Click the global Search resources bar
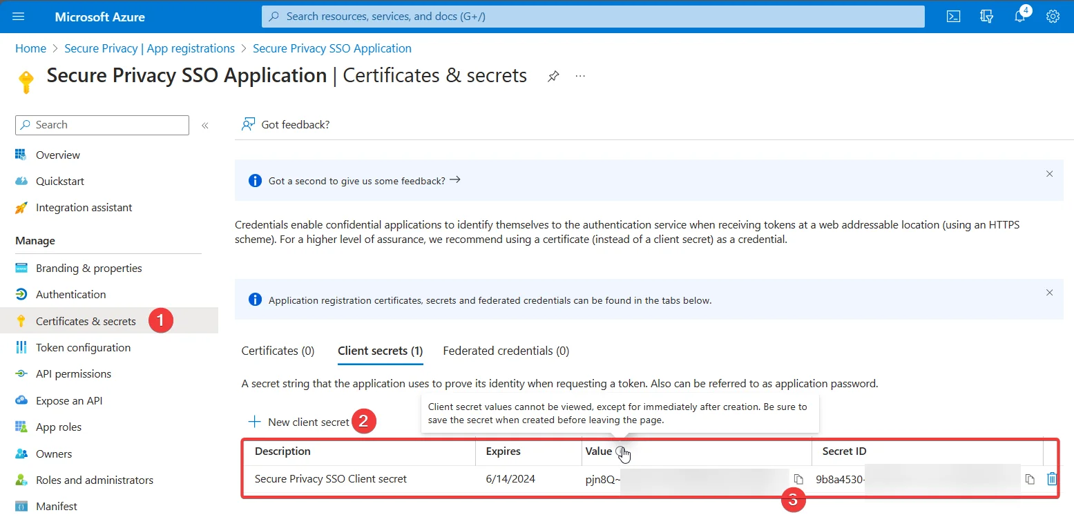 pos(593,16)
